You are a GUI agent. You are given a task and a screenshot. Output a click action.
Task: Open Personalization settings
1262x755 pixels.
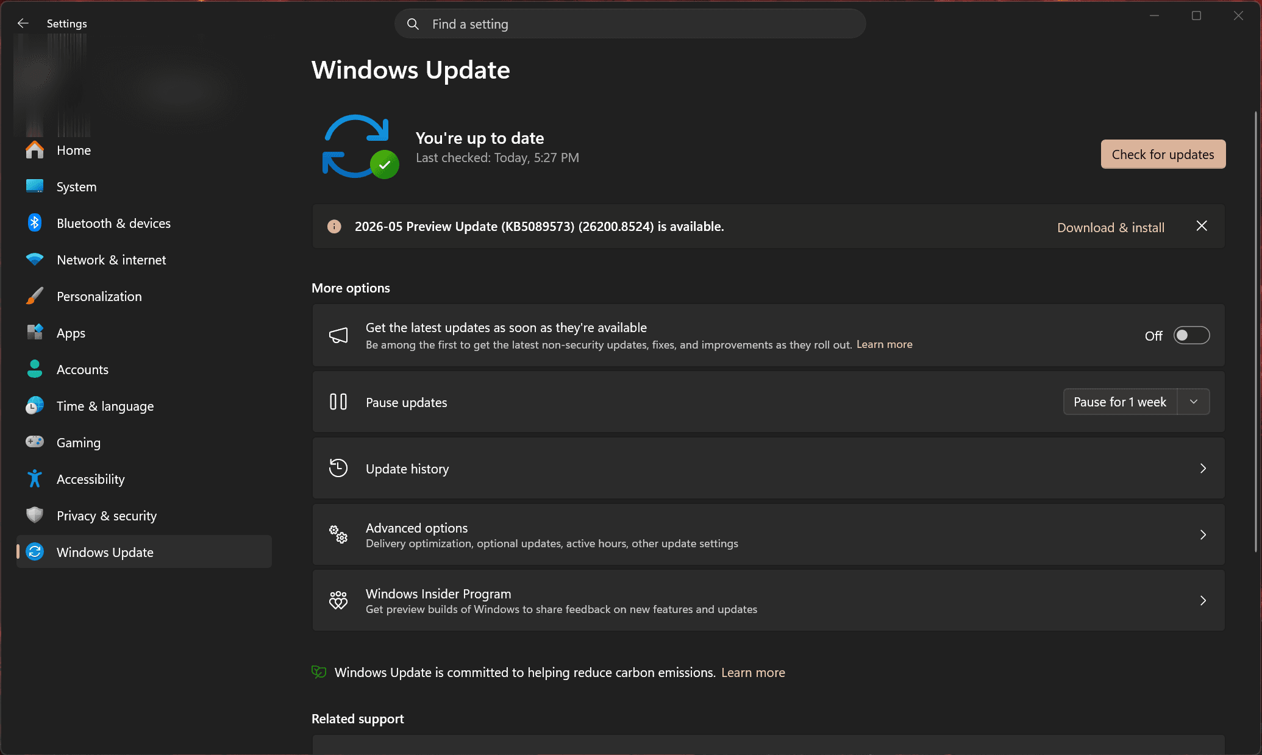coord(144,296)
